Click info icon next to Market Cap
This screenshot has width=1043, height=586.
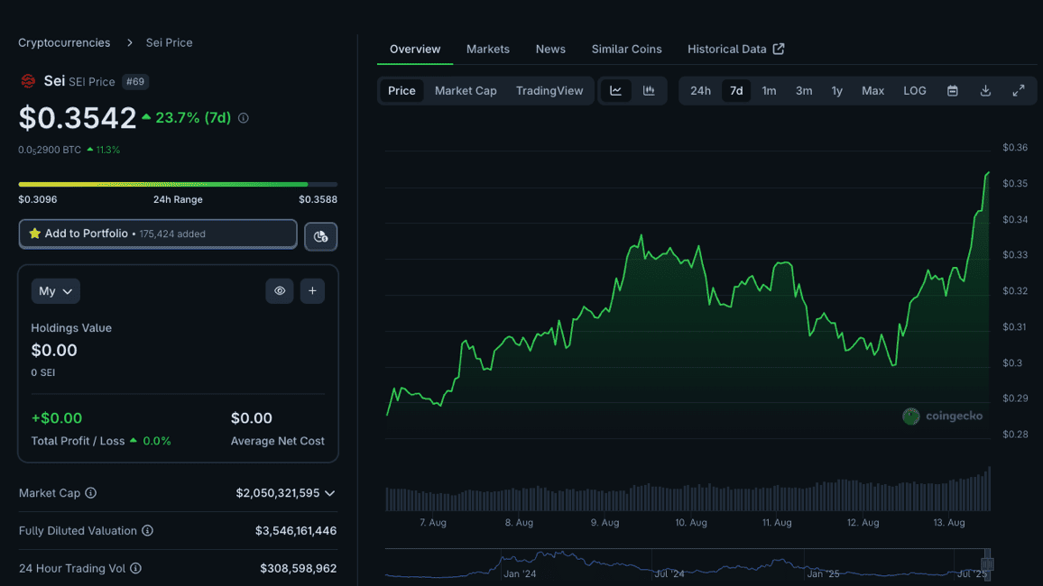pyautogui.click(x=91, y=493)
